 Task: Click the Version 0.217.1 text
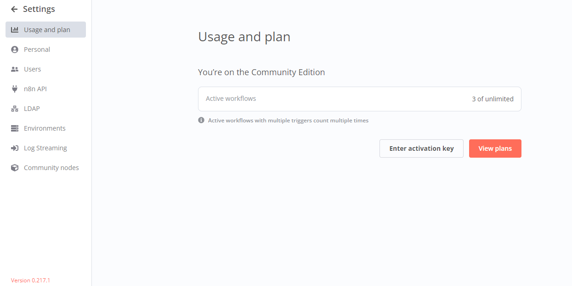click(30, 280)
